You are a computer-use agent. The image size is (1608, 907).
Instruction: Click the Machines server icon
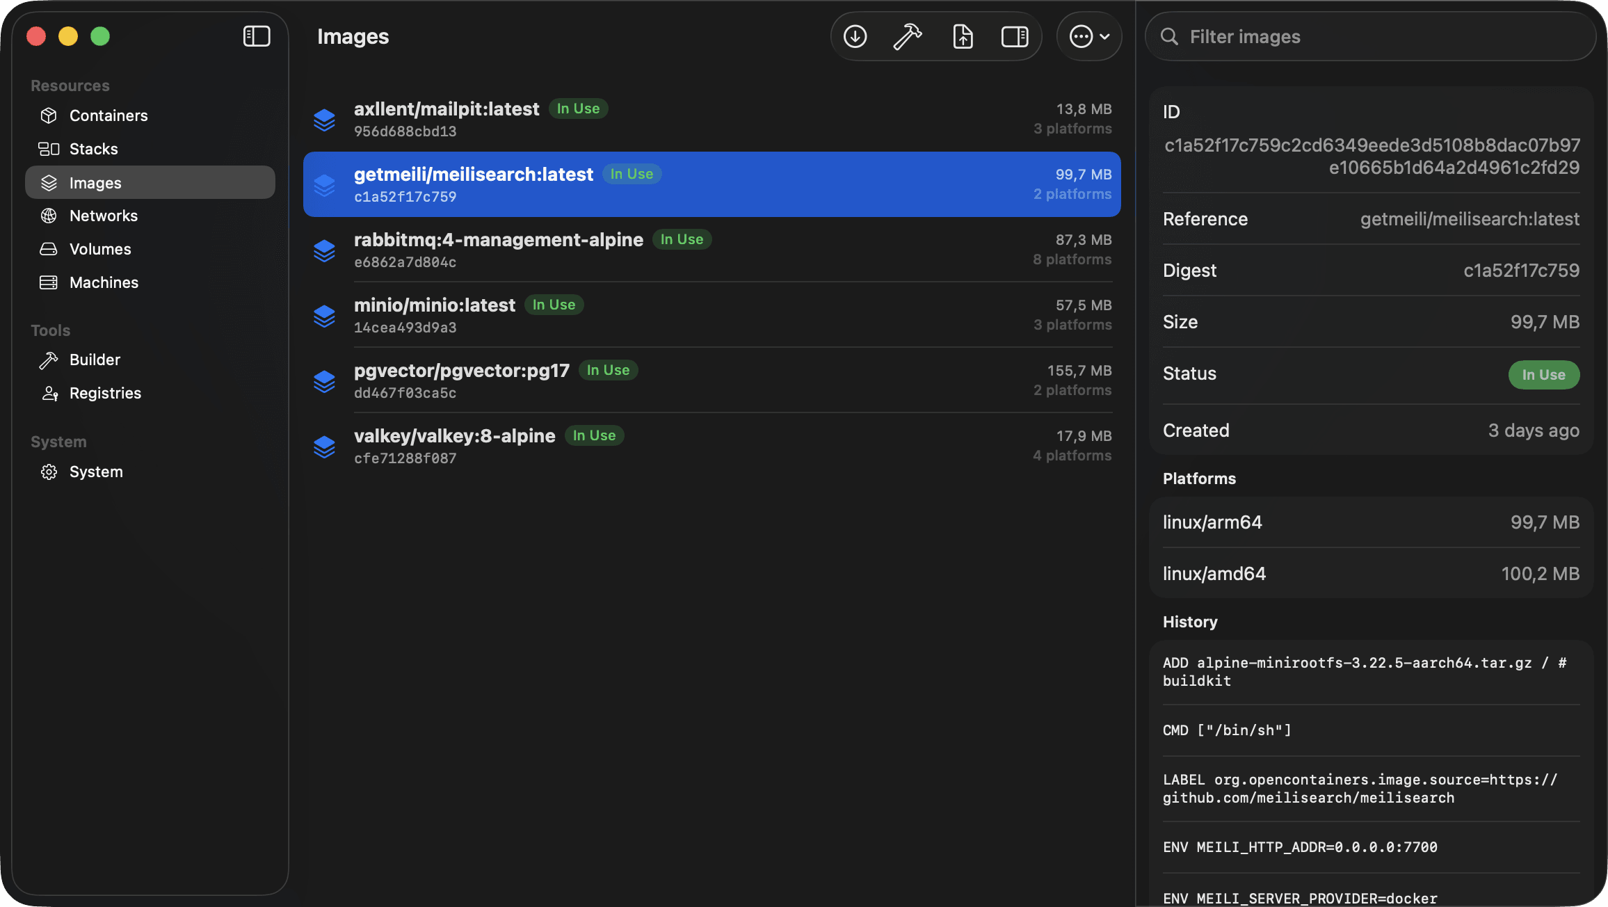[x=49, y=282]
